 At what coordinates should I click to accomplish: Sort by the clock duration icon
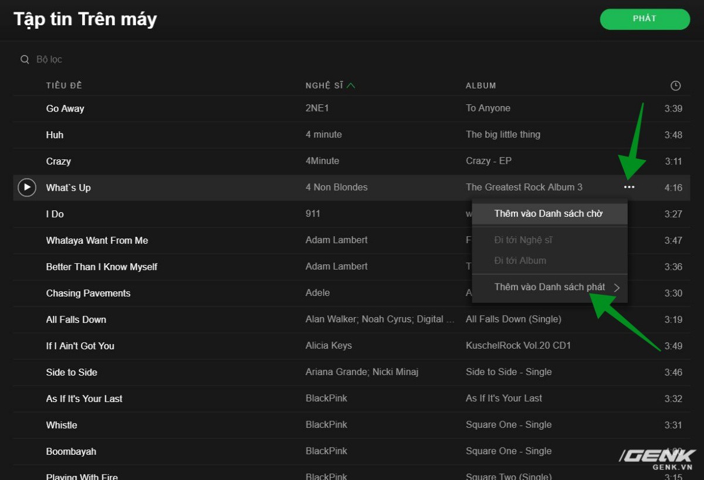coord(675,86)
